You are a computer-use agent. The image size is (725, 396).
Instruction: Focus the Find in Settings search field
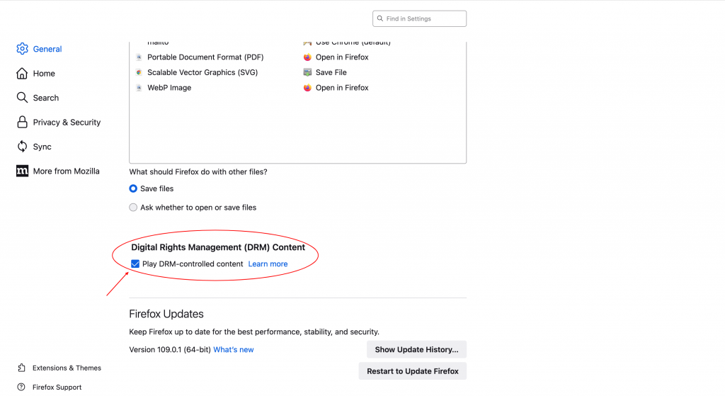[x=423, y=18]
